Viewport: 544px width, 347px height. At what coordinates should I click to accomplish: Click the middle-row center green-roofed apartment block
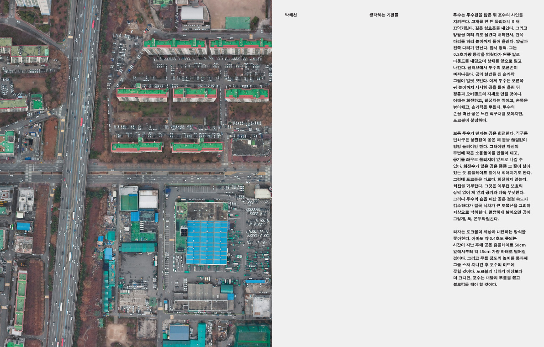(195, 94)
